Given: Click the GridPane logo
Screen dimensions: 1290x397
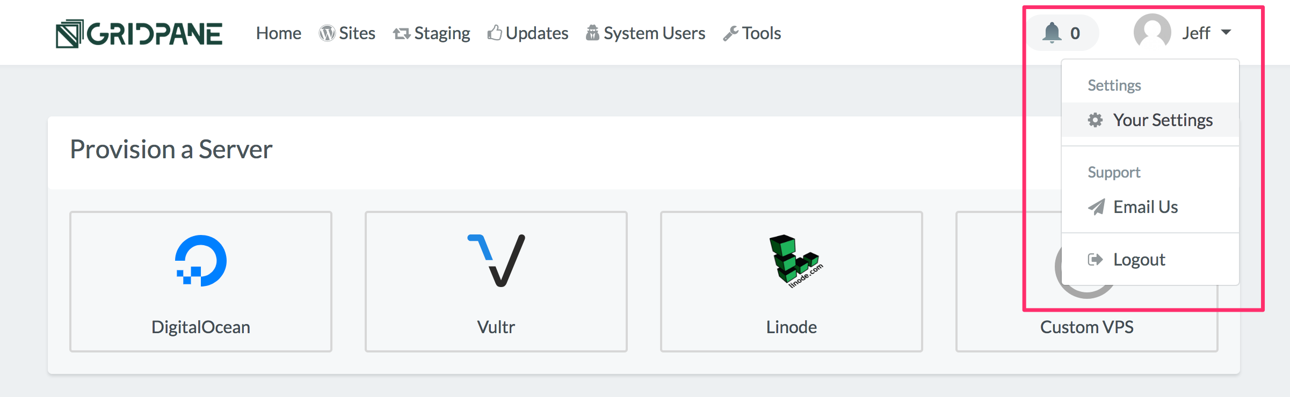Looking at the screenshot, I should pyautogui.click(x=139, y=34).
